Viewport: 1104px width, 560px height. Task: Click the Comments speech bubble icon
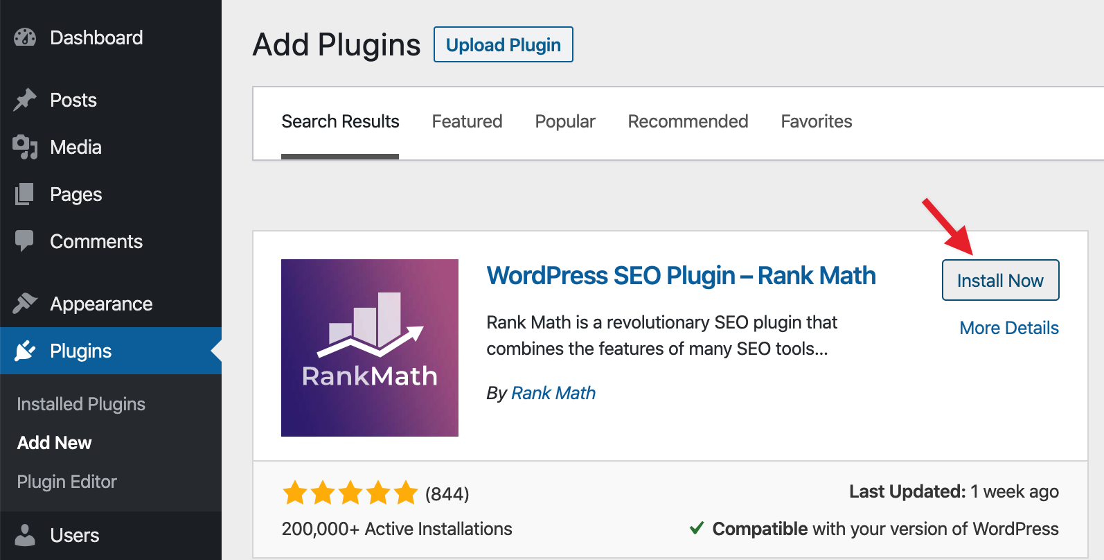tap(25, 241)
